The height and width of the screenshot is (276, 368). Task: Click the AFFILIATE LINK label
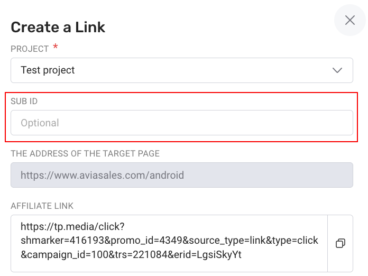click(x=42, y=206)
